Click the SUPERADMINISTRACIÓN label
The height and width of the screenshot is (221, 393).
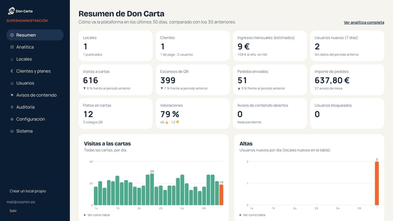pos(27,21)
